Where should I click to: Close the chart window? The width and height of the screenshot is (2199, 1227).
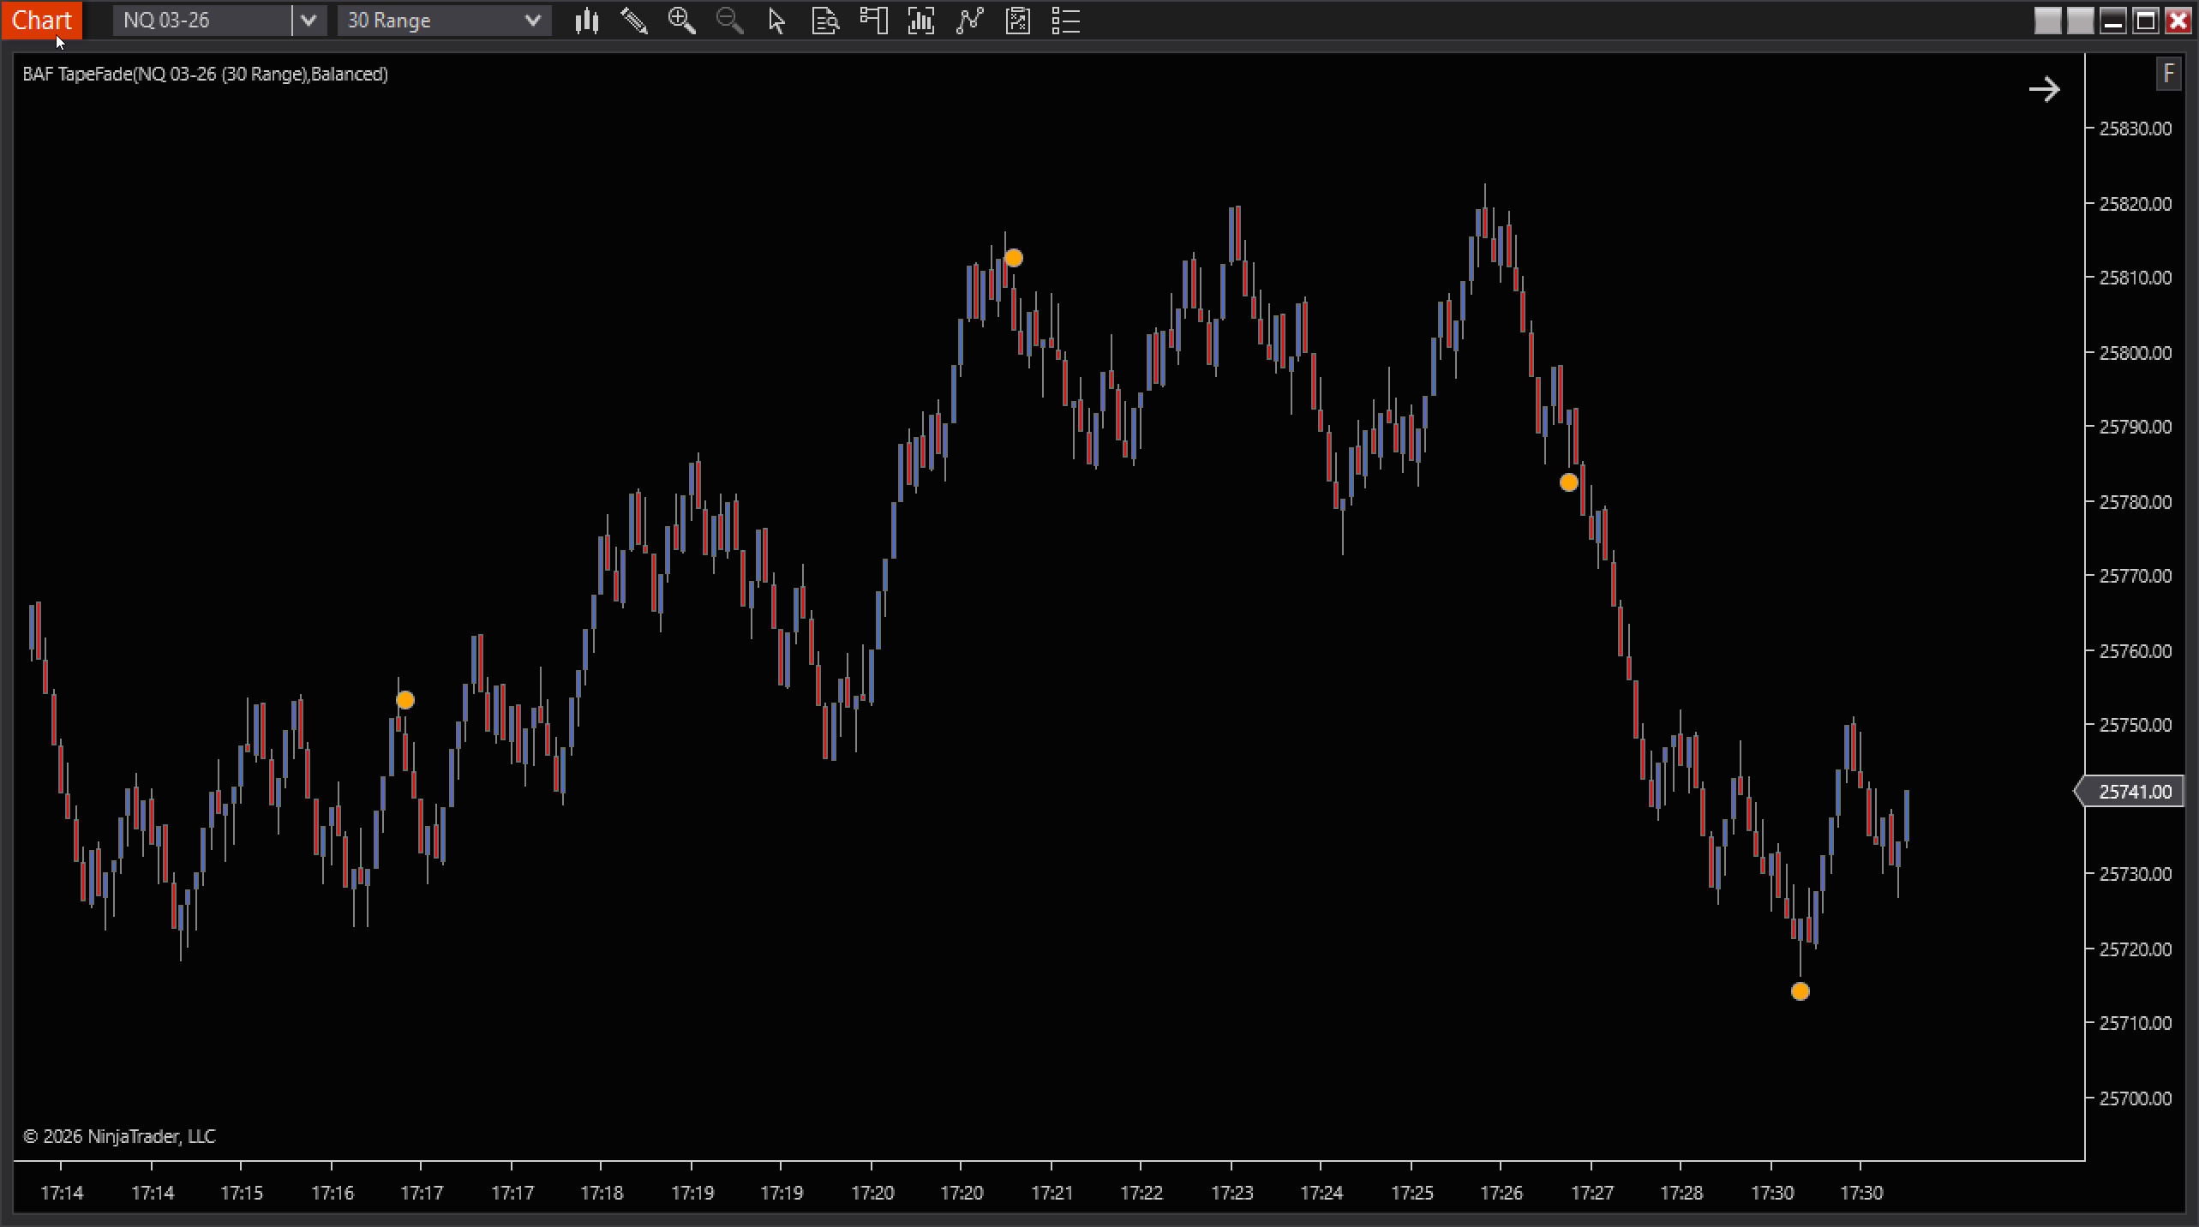coord(2178,21)
